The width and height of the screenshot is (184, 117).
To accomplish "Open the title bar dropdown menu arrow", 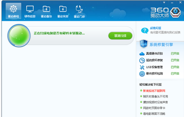I will [164, 2].
